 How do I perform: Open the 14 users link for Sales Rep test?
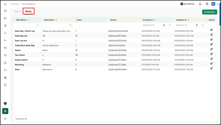[x=76, y=36]
